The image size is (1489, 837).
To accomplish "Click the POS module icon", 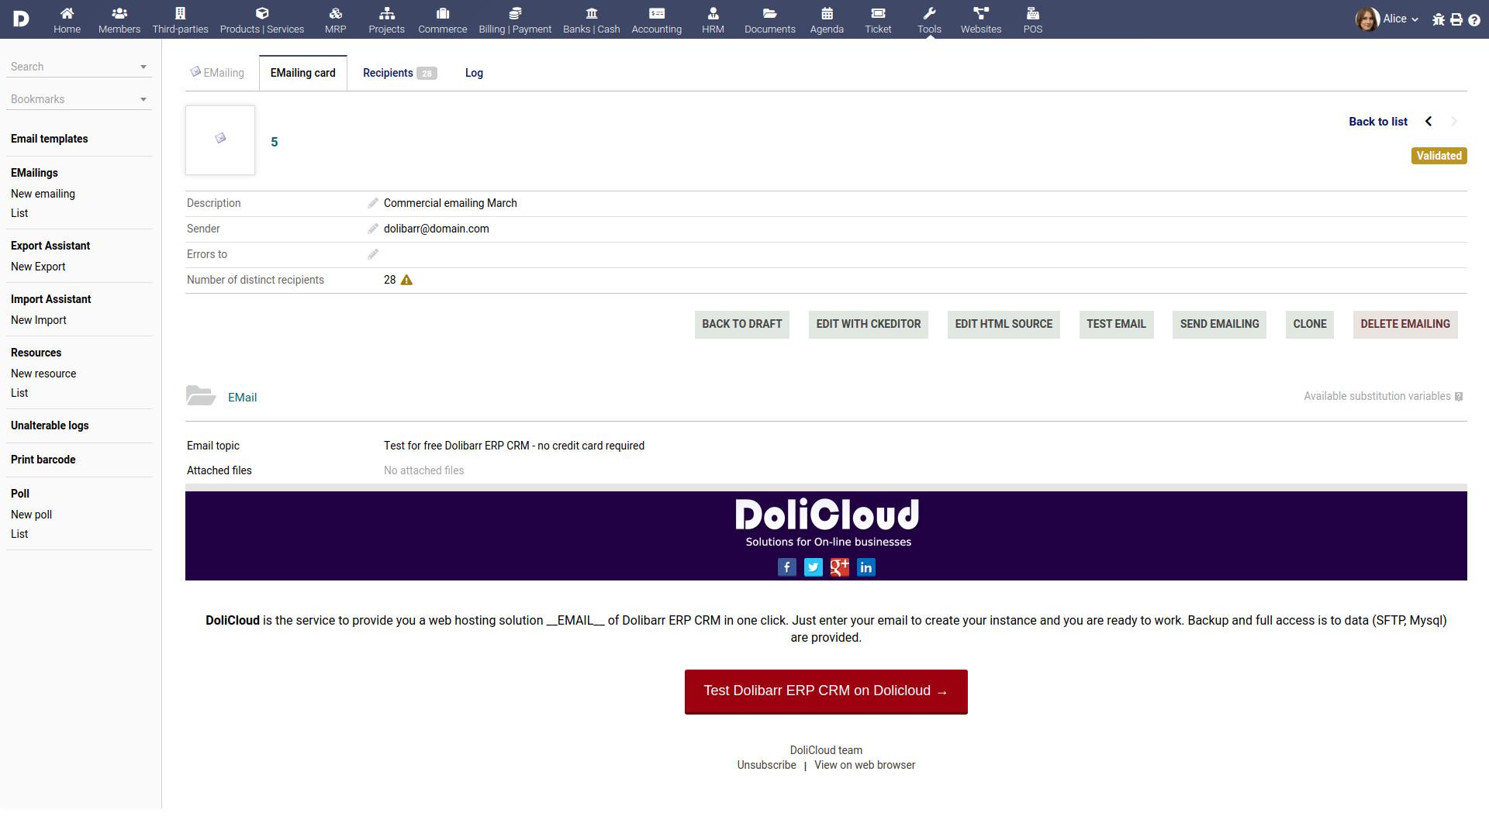I will (x=1032, y=19).
